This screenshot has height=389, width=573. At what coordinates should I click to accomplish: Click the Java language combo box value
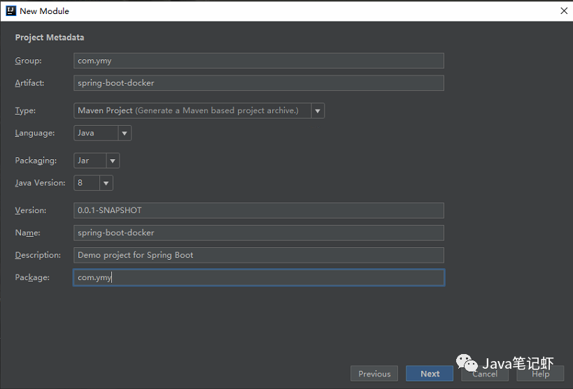pyautogui.click(x=86, y=133)
